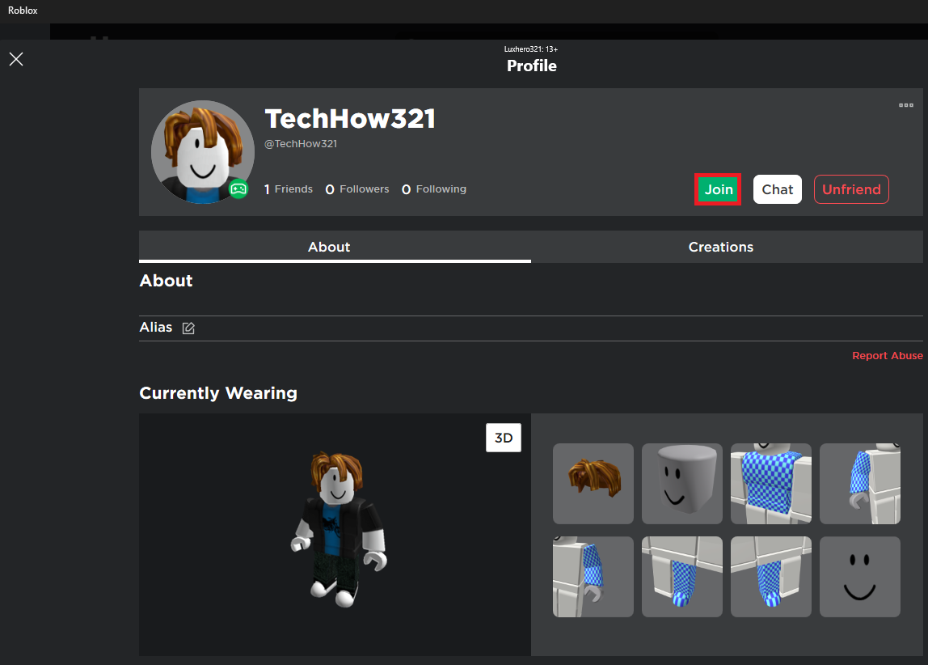
Task: Click the green chat badge on the avatar
Action: coord(238,188)
